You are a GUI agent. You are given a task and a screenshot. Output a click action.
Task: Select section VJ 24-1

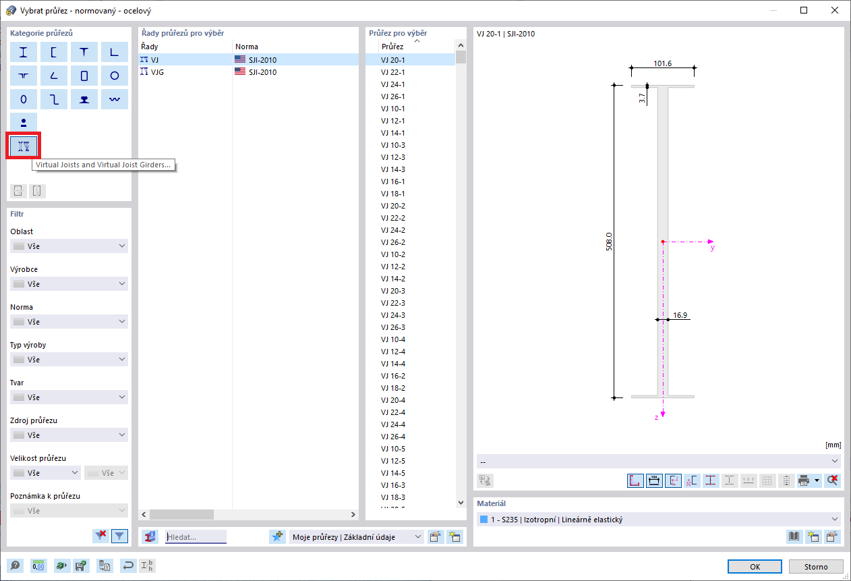[x=411, y=84]
